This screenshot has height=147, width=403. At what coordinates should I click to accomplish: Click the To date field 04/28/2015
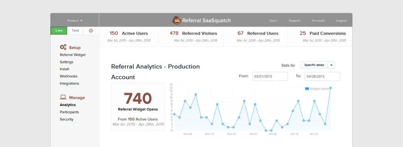click(x=323, y=77)
